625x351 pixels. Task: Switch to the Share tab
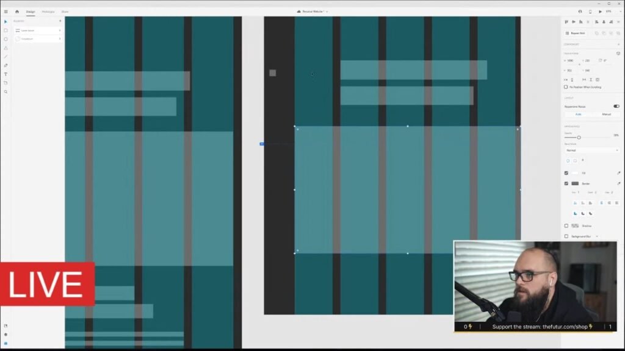65,12
